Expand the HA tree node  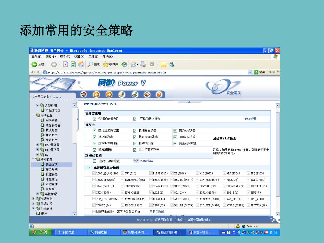click(x=38, y=154)
